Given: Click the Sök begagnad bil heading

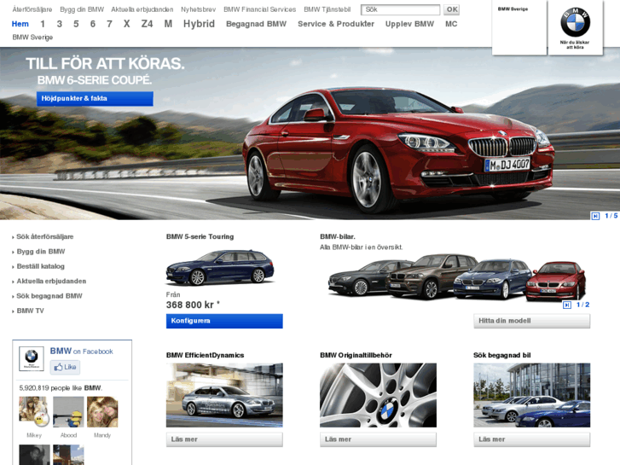Looking at the screenshot, I should coord(502,356).
